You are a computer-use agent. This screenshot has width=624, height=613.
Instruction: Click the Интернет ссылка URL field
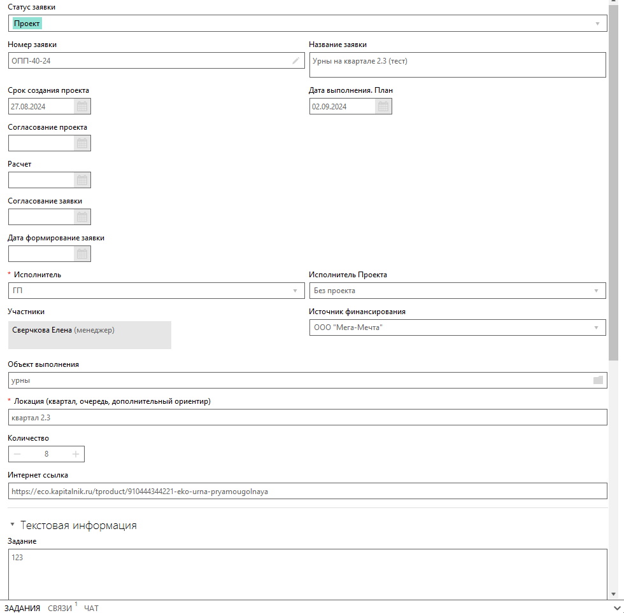(307, 491)
